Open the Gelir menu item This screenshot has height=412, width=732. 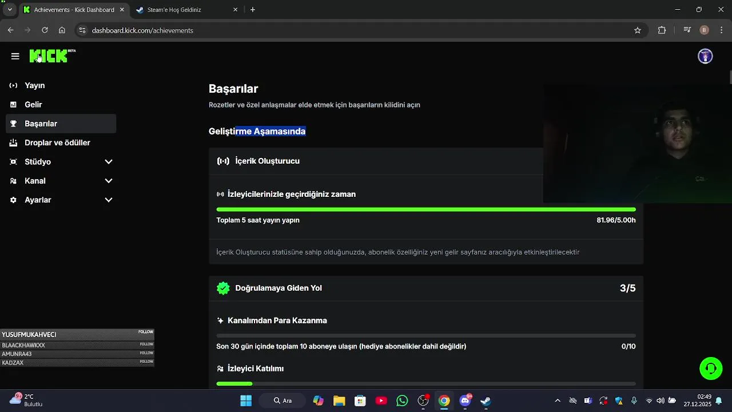pos(61,105)
